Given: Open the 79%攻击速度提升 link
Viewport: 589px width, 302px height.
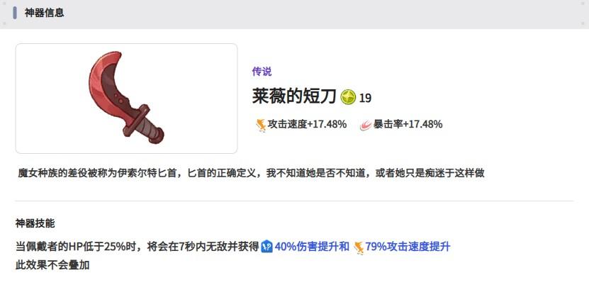Looking at the screenshot, I should tap(408, 247).
